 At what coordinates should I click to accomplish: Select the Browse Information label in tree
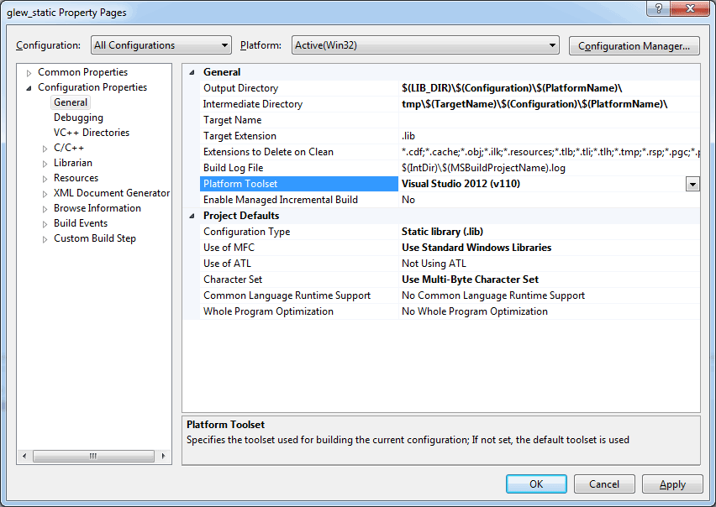point(97,208)
